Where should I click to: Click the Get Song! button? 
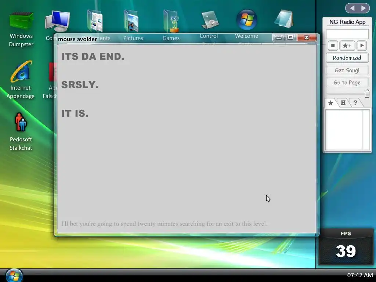point(347,70)
